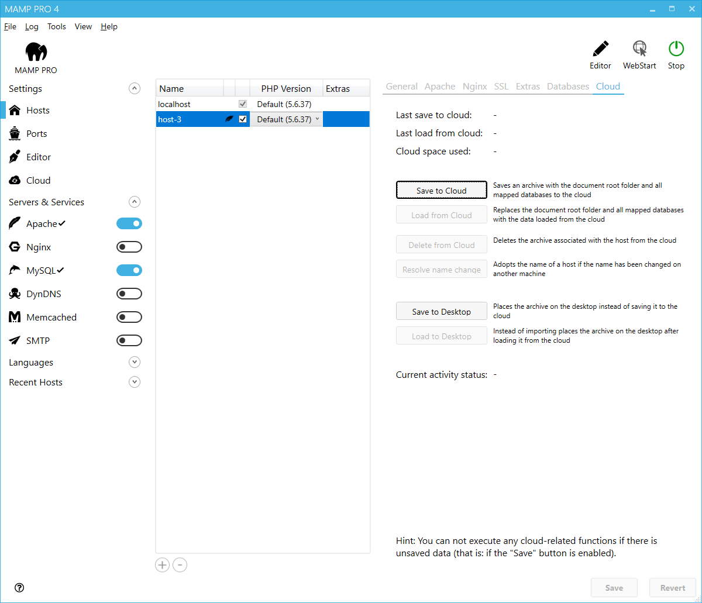Click the Apache feather icon
Screen dimensions: 702x603
[x=15, y=224]
